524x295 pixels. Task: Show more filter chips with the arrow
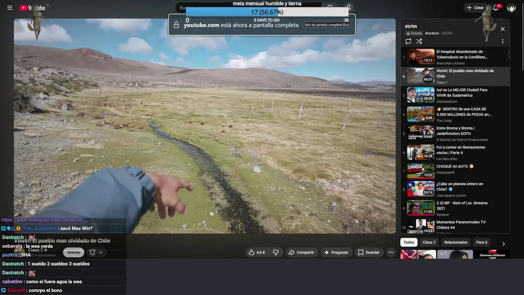click(504, 244)
